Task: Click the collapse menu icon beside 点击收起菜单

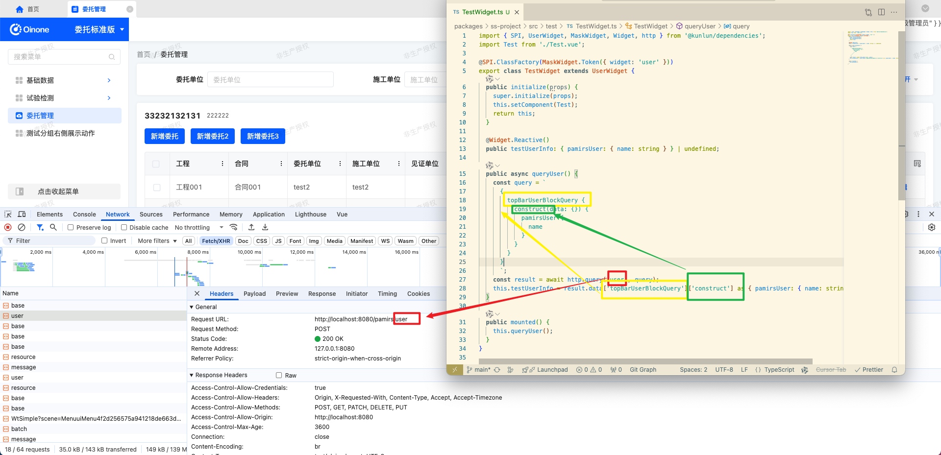Action: (20, 192)
